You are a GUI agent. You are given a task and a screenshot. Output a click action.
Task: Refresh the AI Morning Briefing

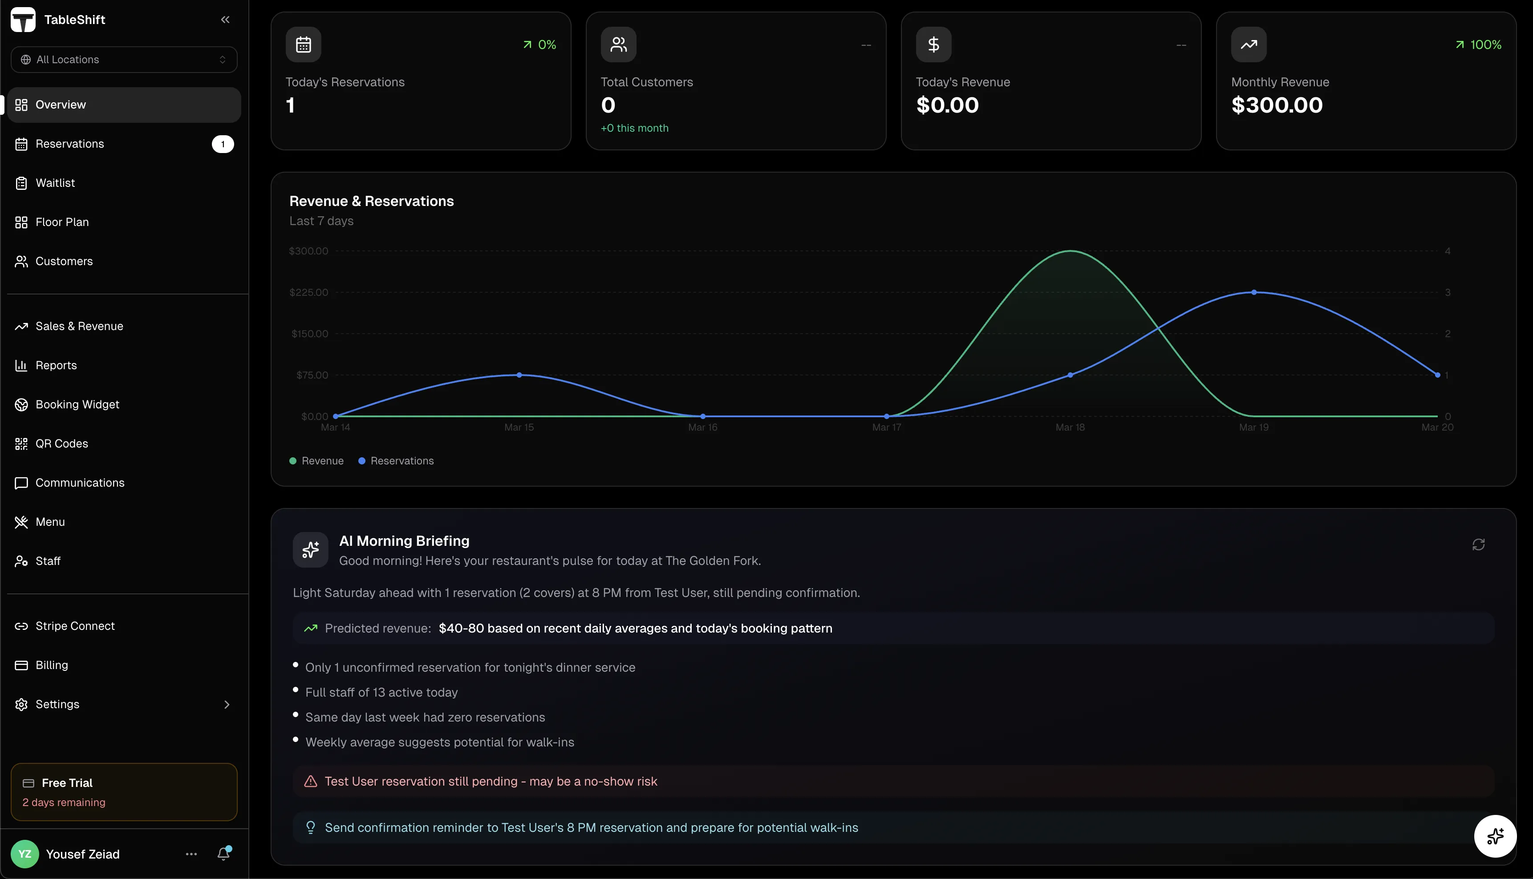[x=1478, y=544]
